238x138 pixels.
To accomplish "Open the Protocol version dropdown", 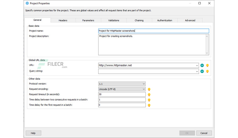I will (122, 84).
